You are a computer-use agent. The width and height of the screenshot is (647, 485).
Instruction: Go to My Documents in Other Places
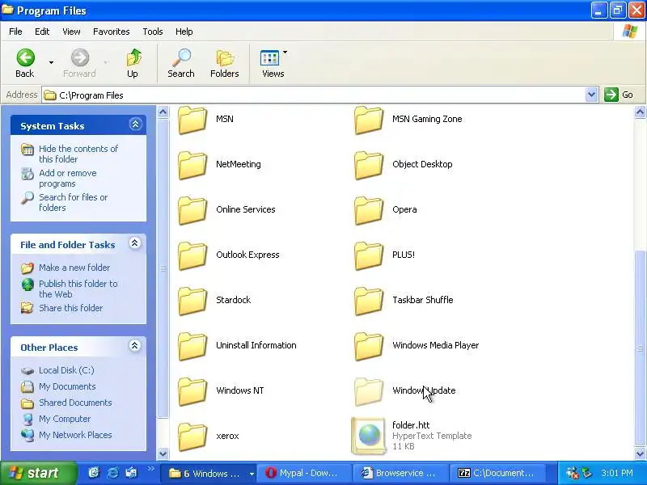point(67,386)
